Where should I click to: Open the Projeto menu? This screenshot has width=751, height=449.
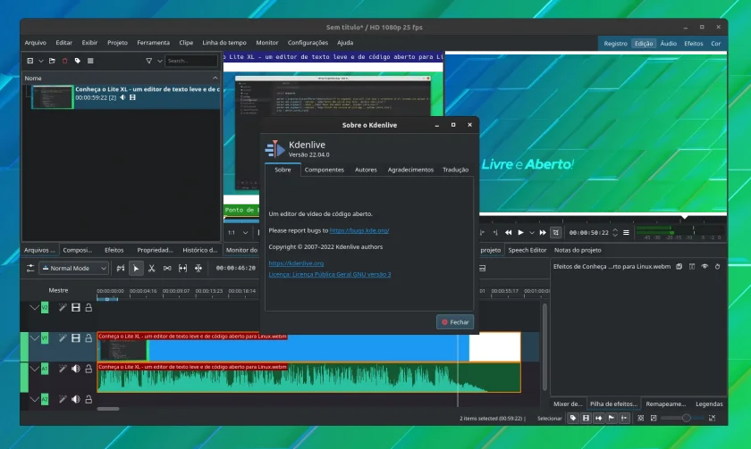click(117, 43)
